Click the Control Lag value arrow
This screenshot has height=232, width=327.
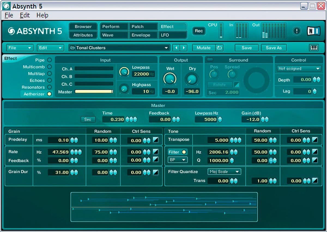pos(314,91)
